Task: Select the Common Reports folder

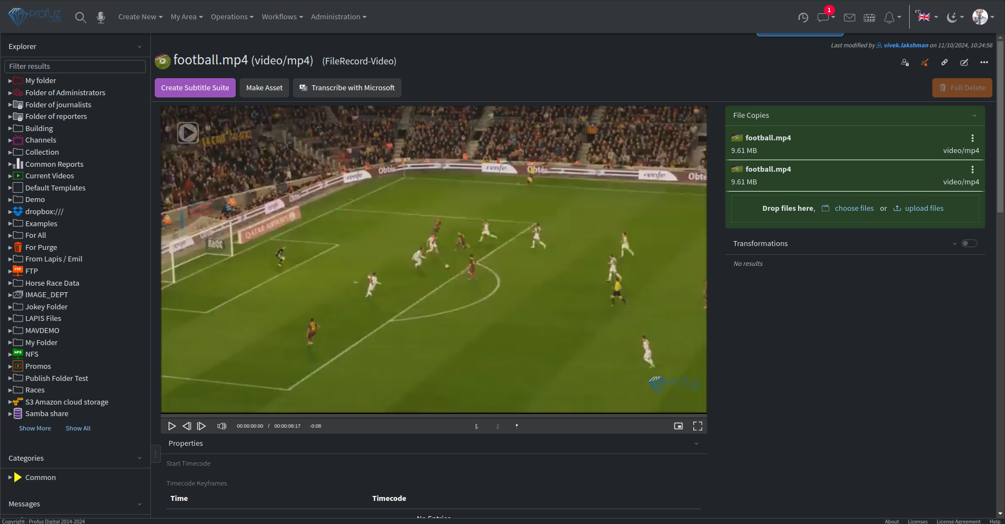Action: pos(55,165)
